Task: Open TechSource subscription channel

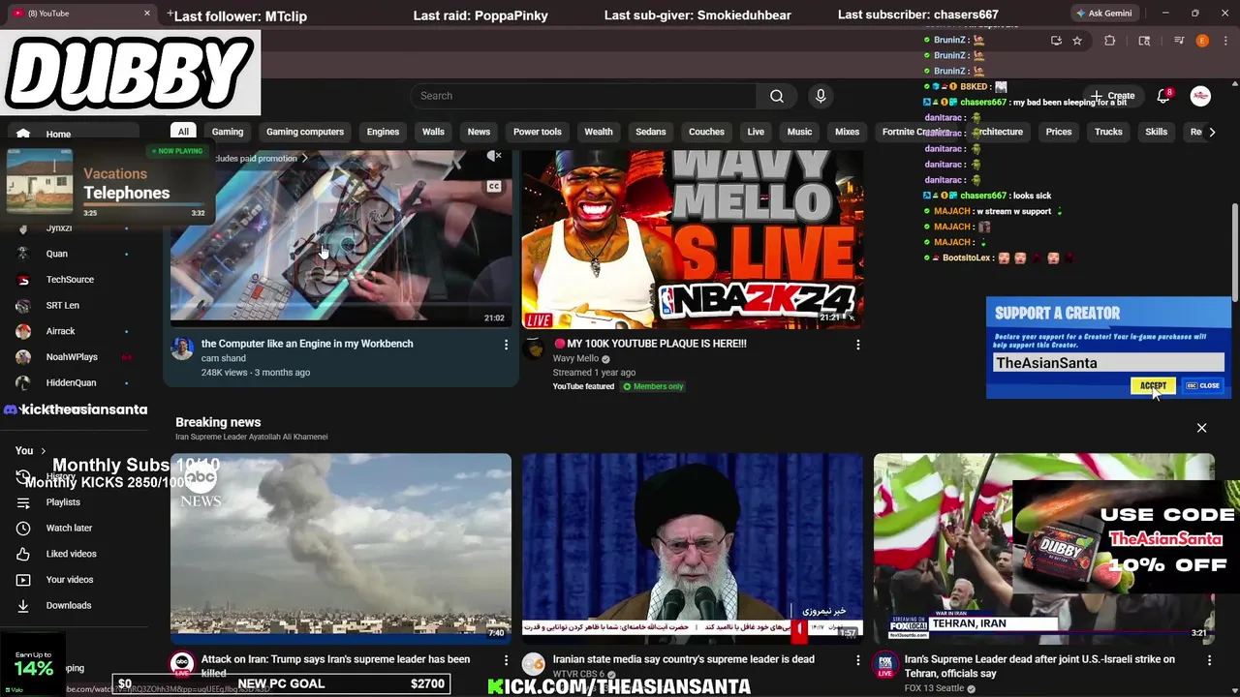Action: pyautogui.click(x=76, y=280)
